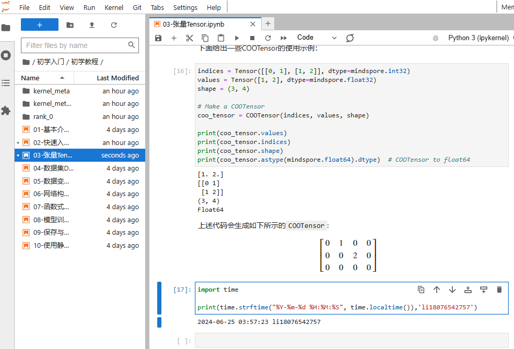
Task: Select the 05-数据变... notebook file
Action: click(80, 181)
